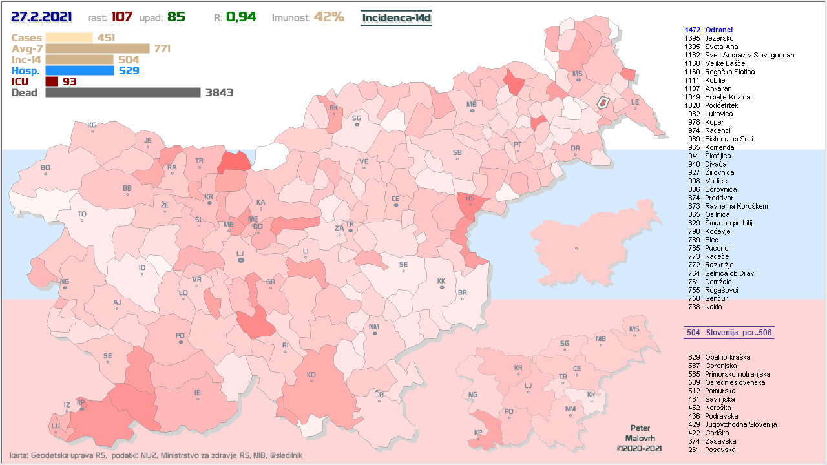Click the Slovenija pcr..506 summary line
The width and height of the screenshot is (827, 465).
(729, 333)
